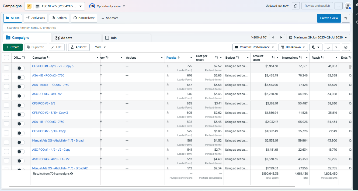
Task: Sort by the Results column arrow
Action: pos(179,58)
